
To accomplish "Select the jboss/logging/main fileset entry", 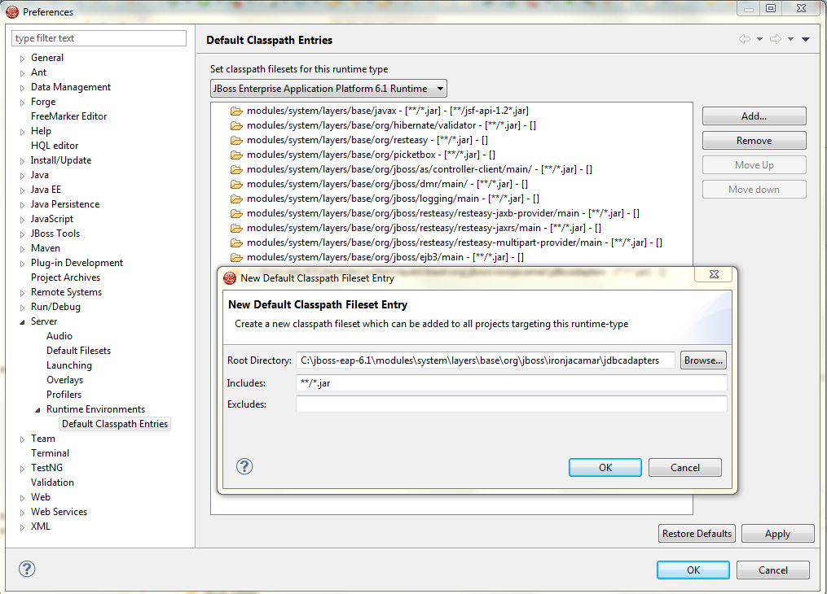I will tap(393, 199).
